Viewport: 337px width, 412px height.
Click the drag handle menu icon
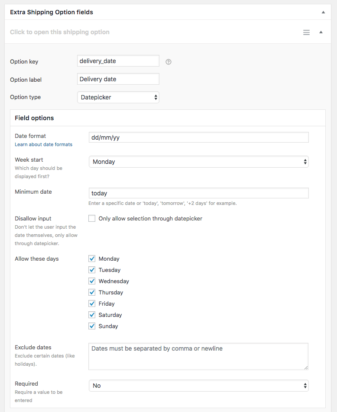click(306, 32)
